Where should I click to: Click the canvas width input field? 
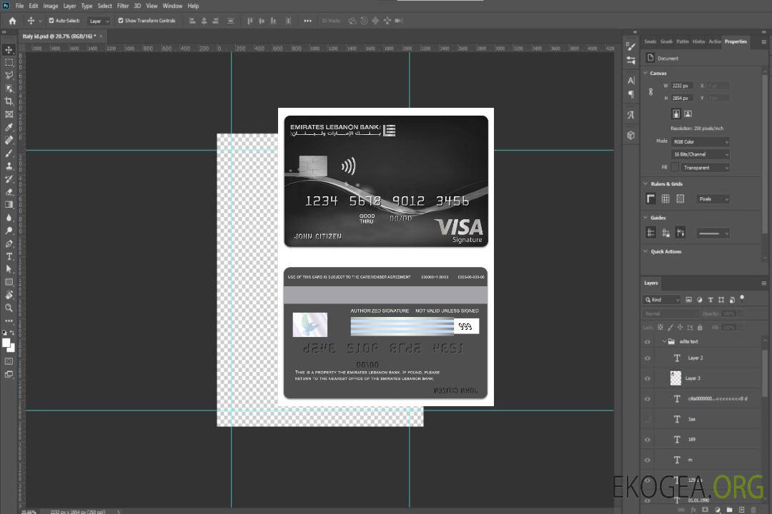(682, 86)
